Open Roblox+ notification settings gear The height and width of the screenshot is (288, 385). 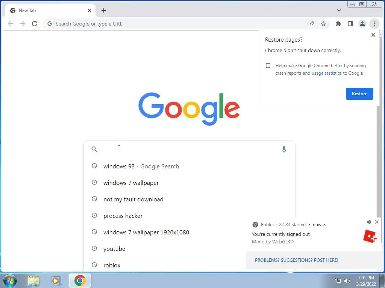(x=369, y=222)
